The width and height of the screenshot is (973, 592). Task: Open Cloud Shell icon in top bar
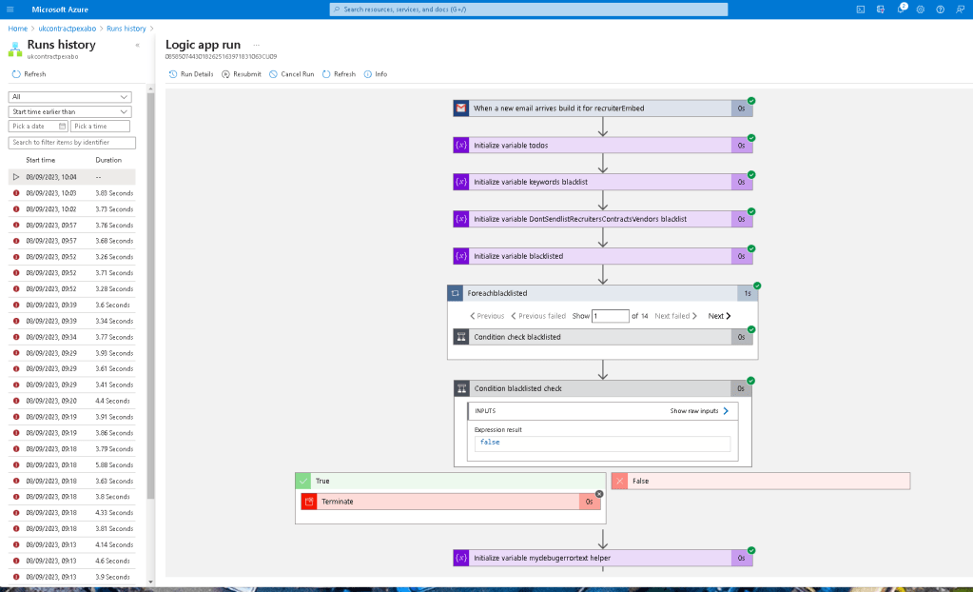861,10
